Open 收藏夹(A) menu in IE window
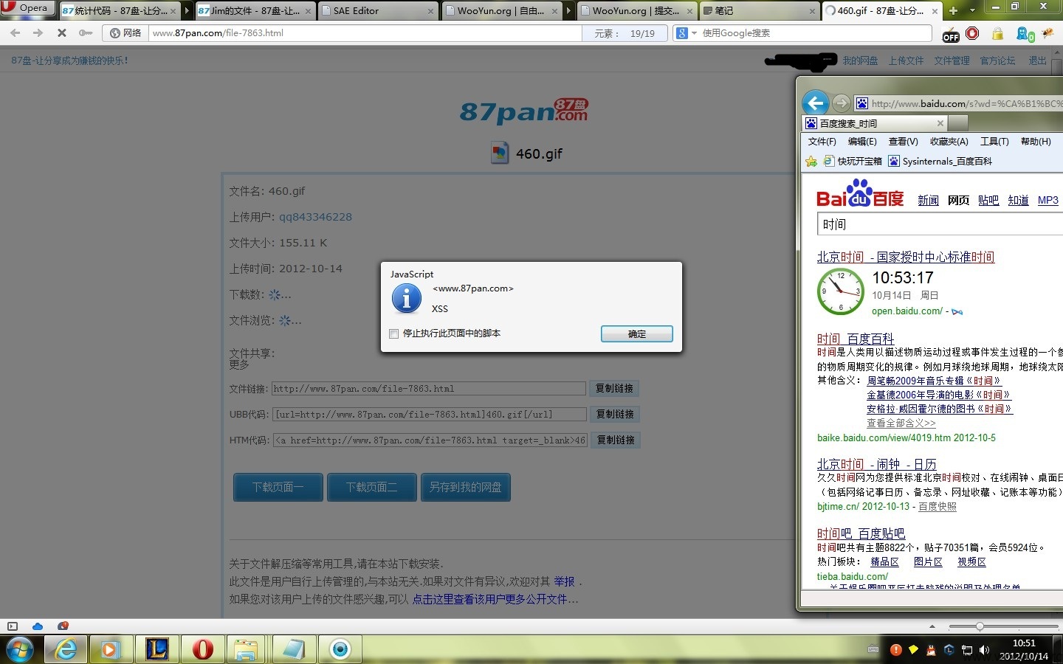The image size is (1063, 664). (949, 142)
